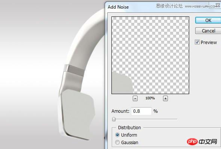This screenshot has width=221, height=149.
Task: Click the 100% preview zoom label
Action: click(x=150, y=98)
